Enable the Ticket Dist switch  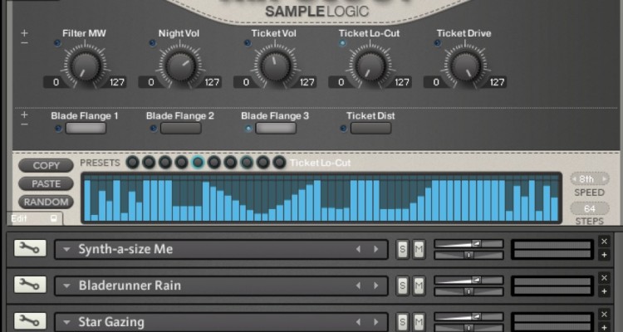tap(370, 129)
